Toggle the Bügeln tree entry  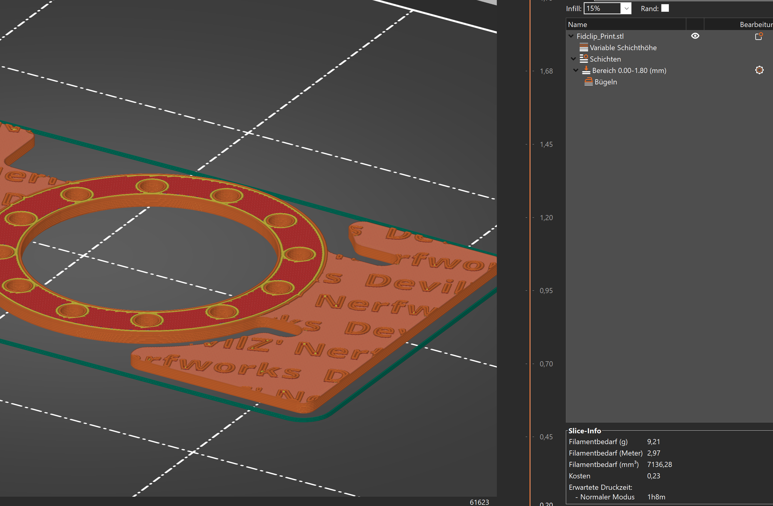[605, 82]
